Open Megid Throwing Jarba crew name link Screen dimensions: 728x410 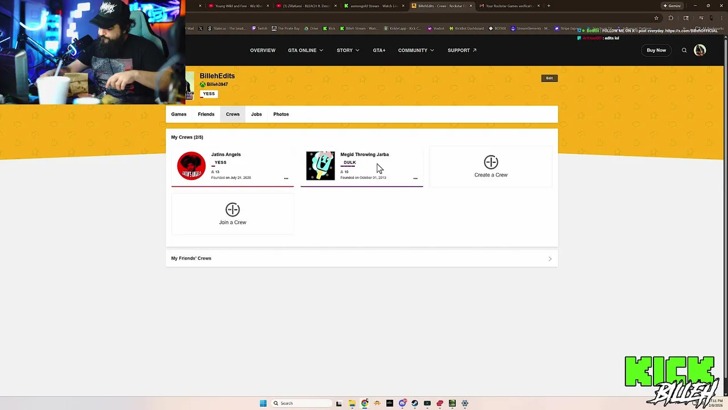[365, 154]
